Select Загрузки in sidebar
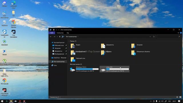 tap(57, 48)
